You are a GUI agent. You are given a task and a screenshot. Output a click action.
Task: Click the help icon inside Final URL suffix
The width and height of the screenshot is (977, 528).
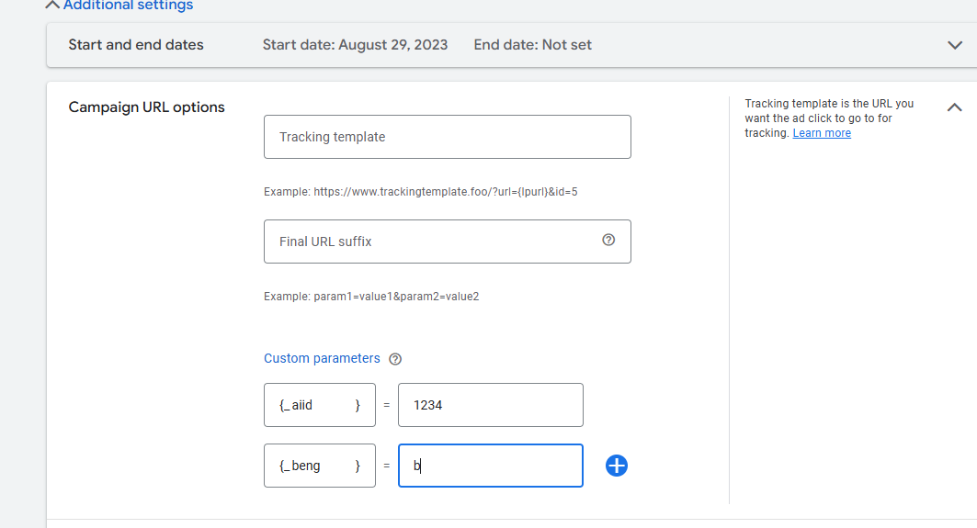608,241
